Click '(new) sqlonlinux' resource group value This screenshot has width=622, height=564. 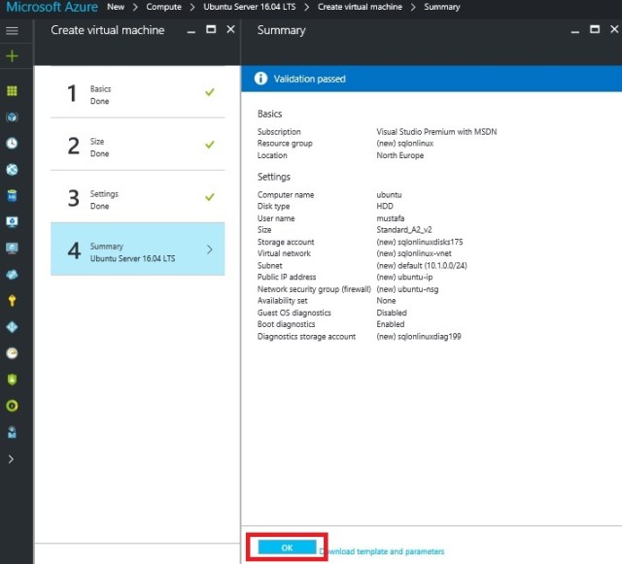(x=404, y=144)
